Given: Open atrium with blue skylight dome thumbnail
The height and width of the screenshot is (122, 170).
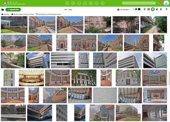Looking at the screenshot, I should point(154,78).
